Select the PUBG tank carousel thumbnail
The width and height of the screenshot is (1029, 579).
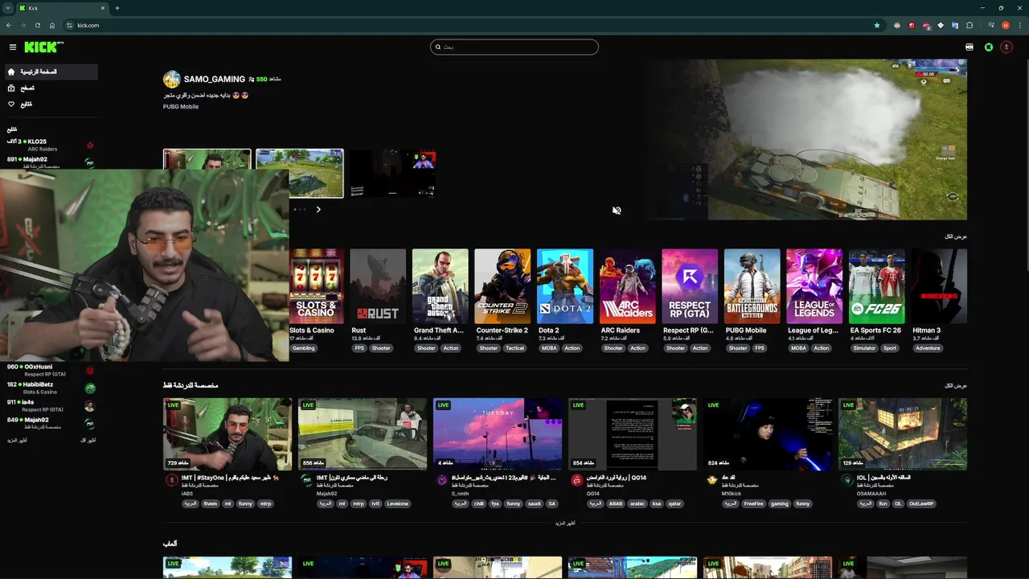(300, 173)
